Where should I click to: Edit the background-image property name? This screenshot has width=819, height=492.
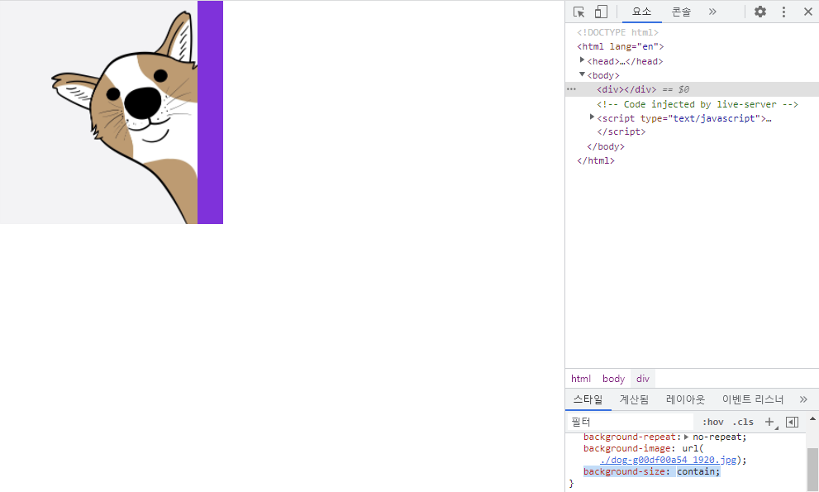[629, 448]
